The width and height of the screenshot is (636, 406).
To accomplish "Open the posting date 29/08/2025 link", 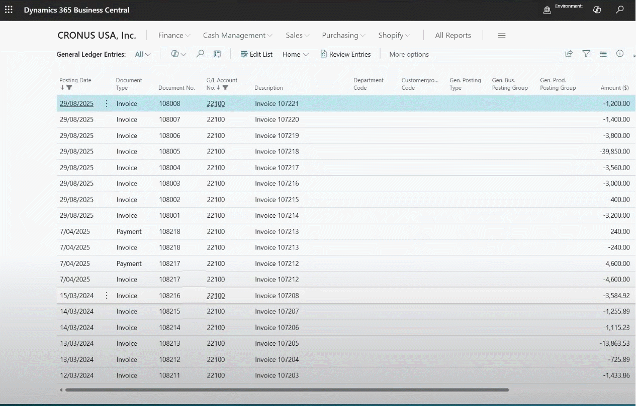I will click(76, 104).
